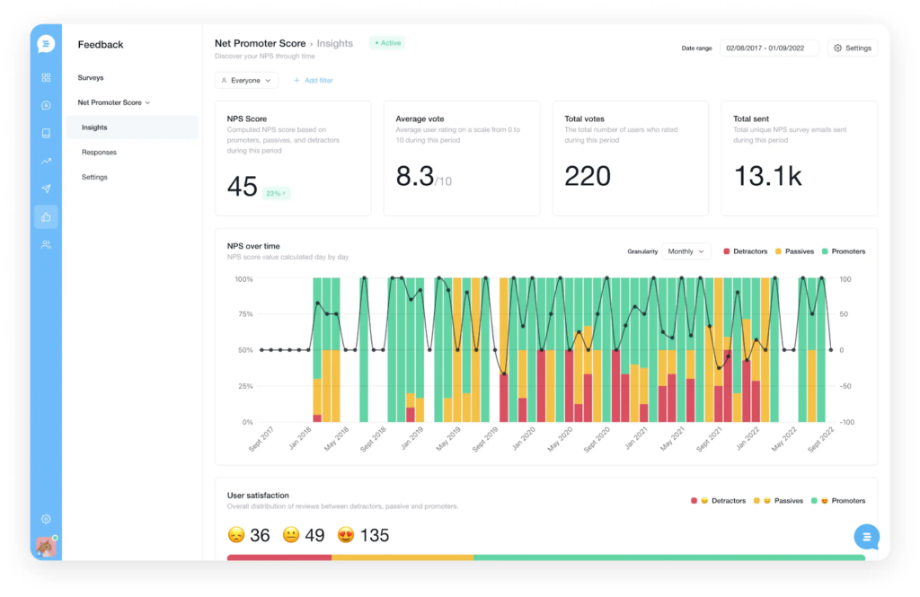The height and width of the screenshot is (597, 920).
Task: Toggle Passives in the NPS over time legend
Action: (794, 251)
